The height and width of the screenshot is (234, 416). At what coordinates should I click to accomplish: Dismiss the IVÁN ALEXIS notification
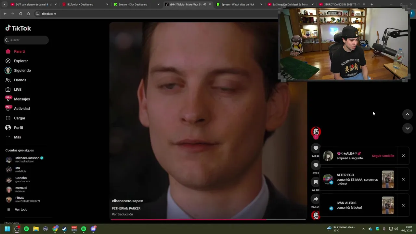(403, 205)
